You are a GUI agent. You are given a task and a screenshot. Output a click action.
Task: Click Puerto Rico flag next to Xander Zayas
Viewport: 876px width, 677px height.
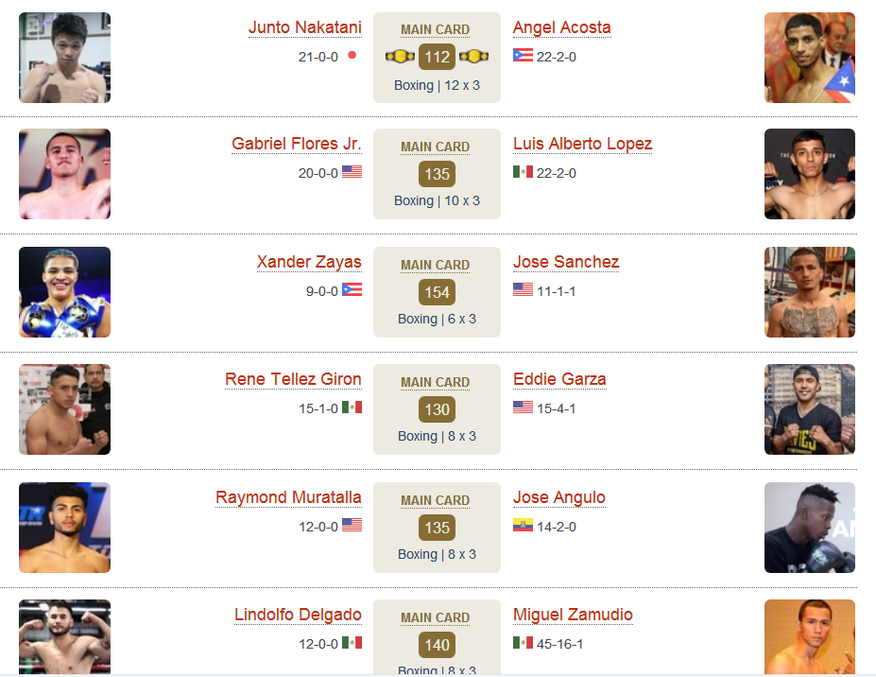point(352,289)
